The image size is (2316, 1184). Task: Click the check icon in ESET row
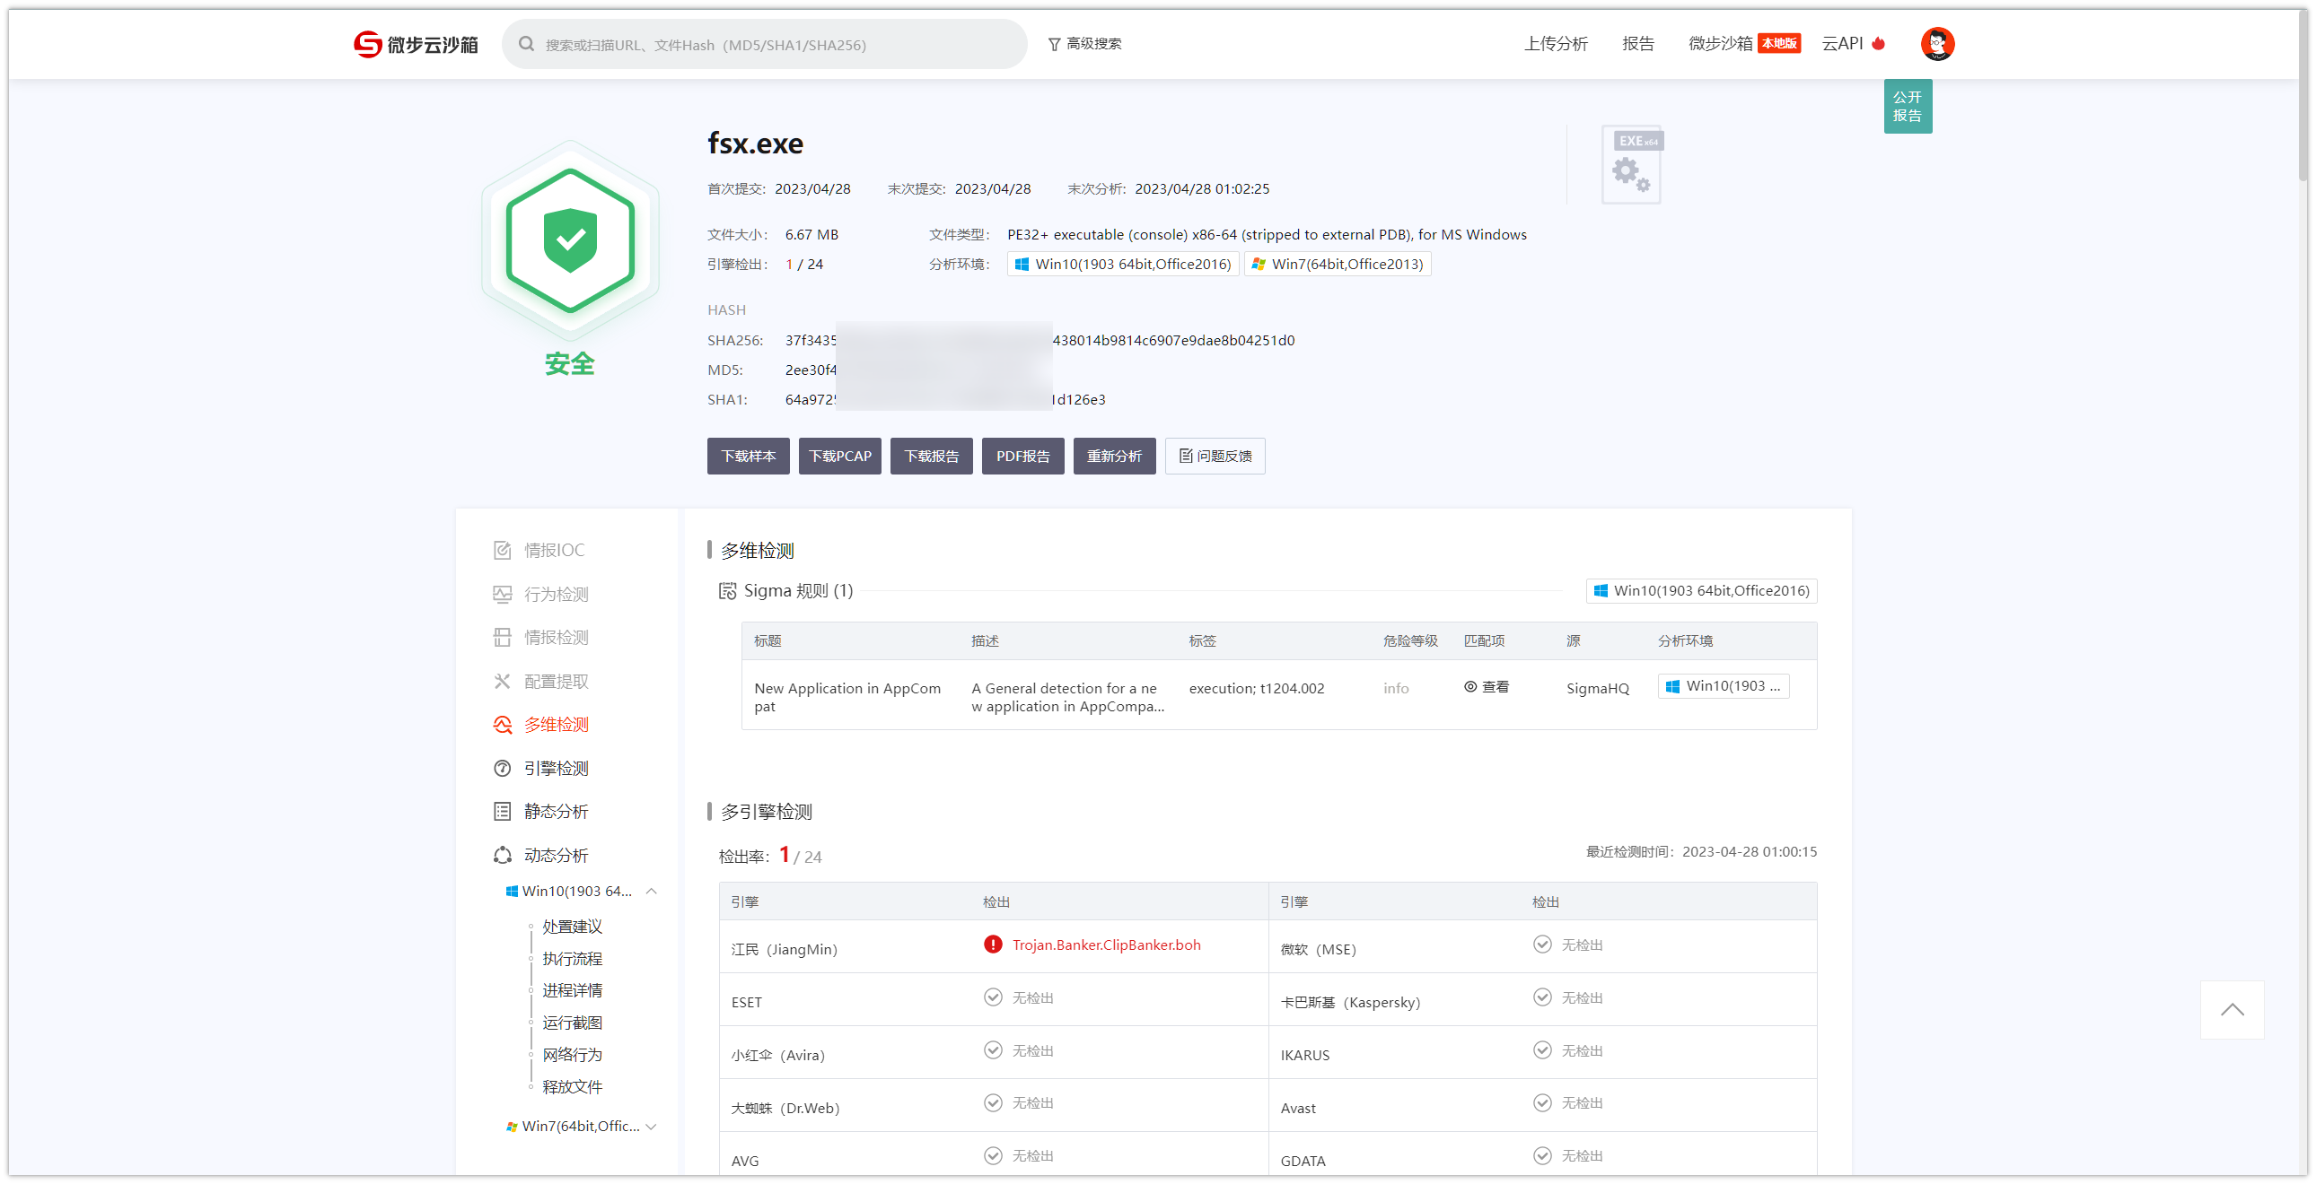(993, 997)
